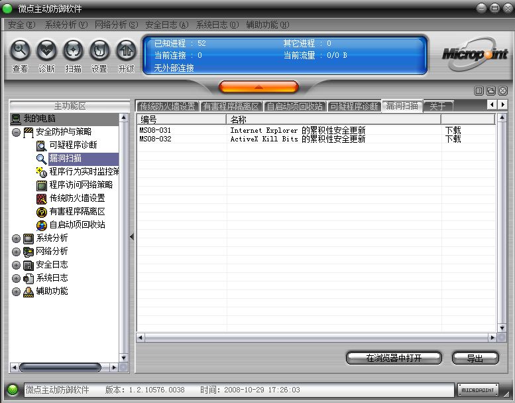Click the green status indicator in the status bar

click(x=13, y=390)
